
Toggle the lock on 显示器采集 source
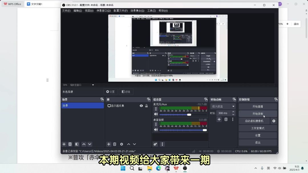coord(146,106)
